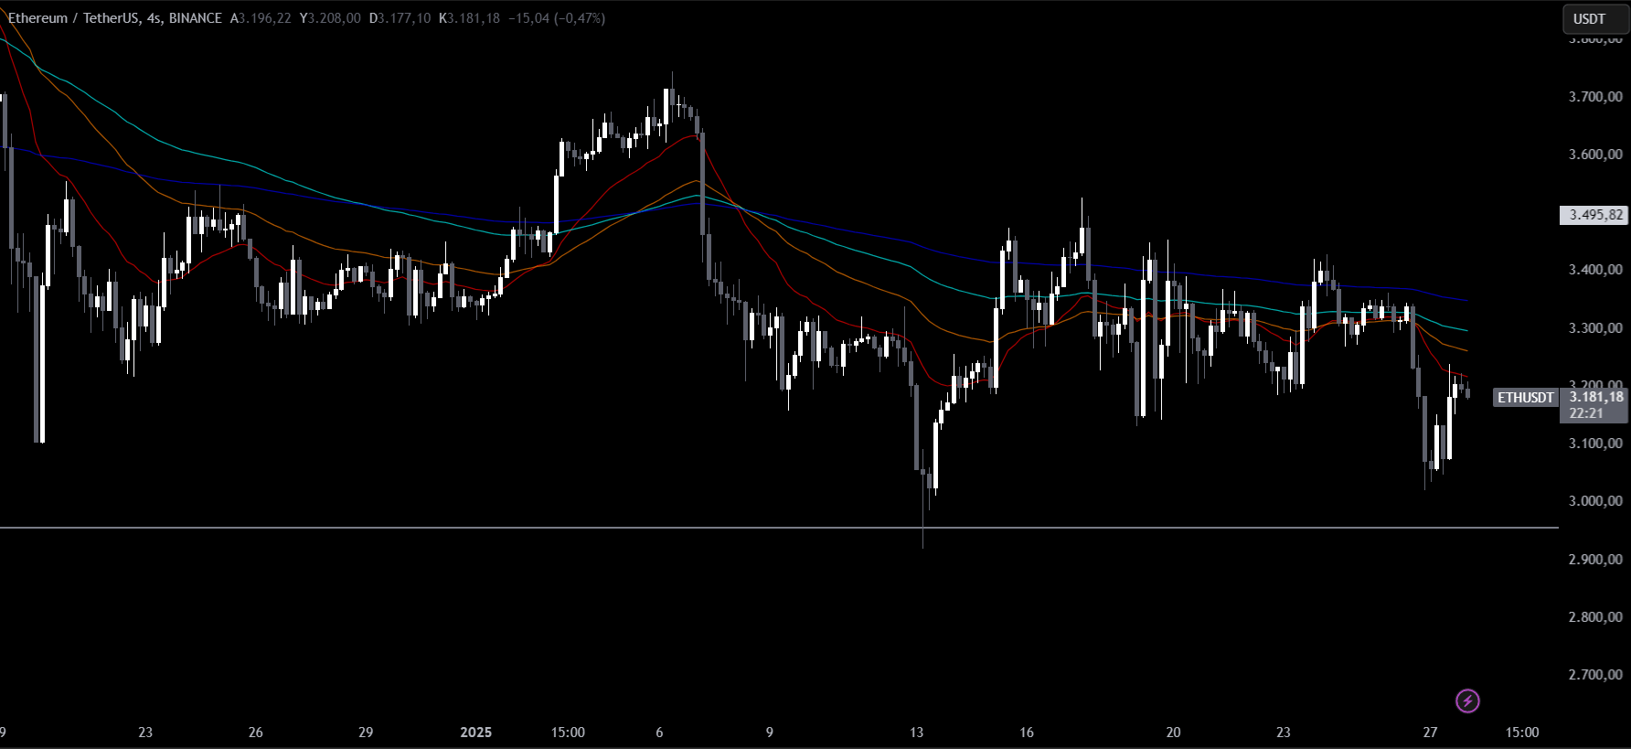Image resolution: width=1631 pixels, height=749 pixels.
Task: Click the 2.900,00 price axis label
Action: pyautogui.click(x=1595, y=559)
